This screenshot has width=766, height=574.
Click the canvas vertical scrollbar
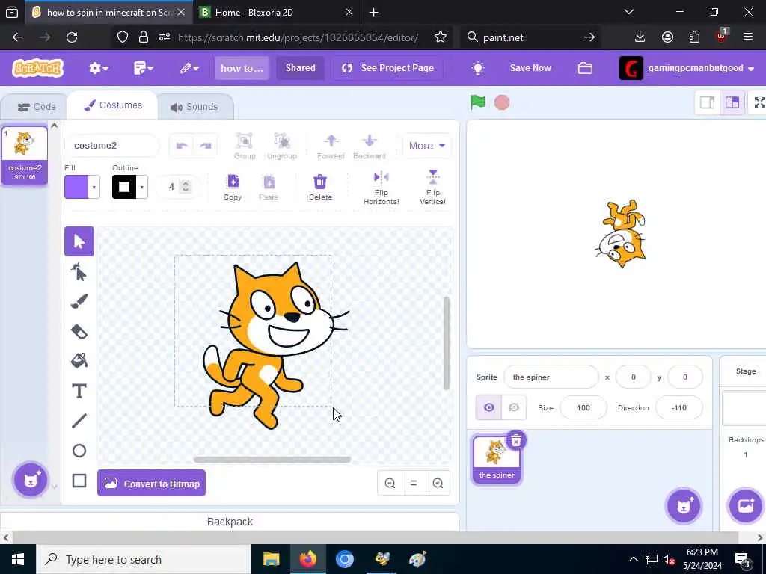[446, 342]
